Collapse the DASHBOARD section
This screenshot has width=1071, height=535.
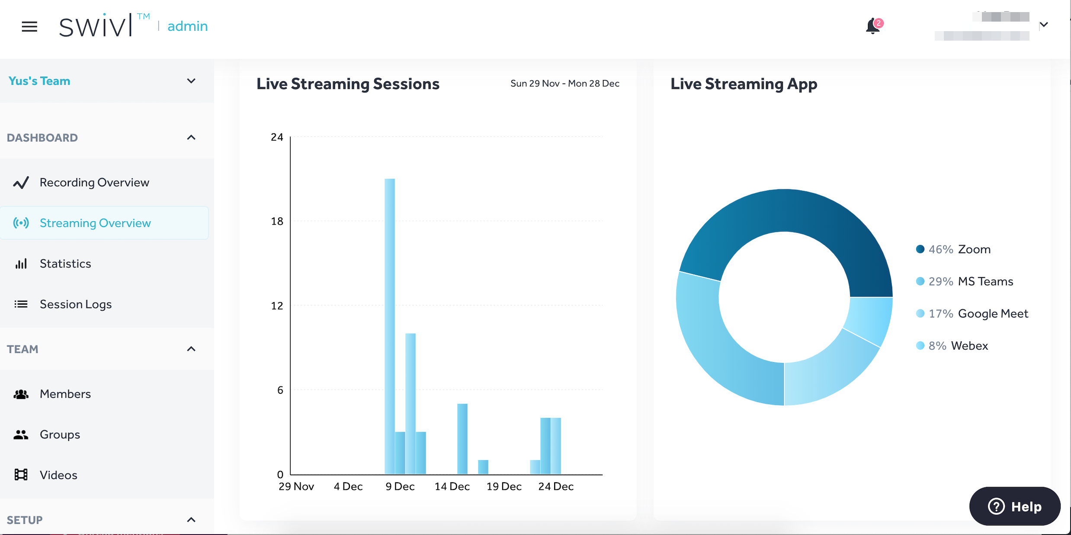(191, 137)
